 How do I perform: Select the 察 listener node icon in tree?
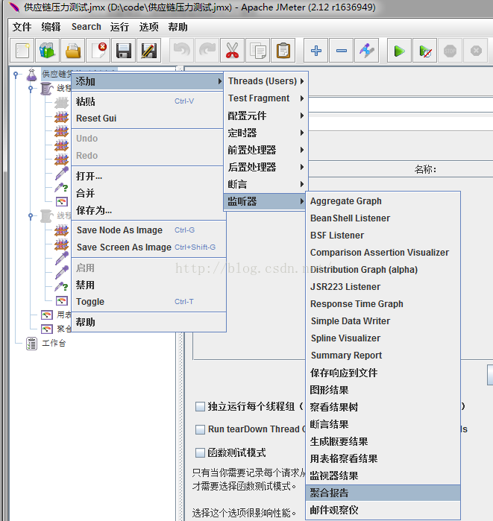[x=47, y=329]
